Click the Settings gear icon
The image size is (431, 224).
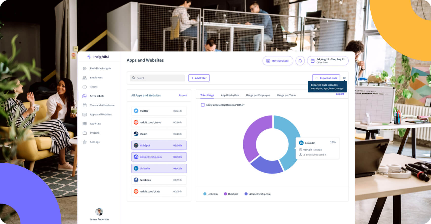click(85, 142)
